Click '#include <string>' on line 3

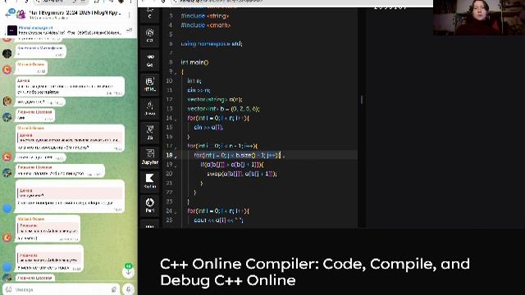point(205,16)
